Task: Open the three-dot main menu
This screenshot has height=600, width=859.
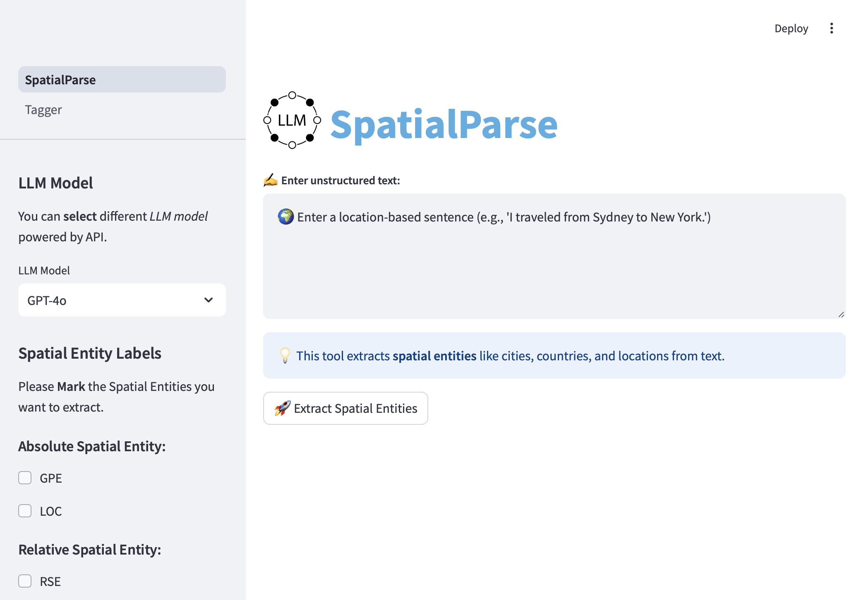Action: [831, 29]
